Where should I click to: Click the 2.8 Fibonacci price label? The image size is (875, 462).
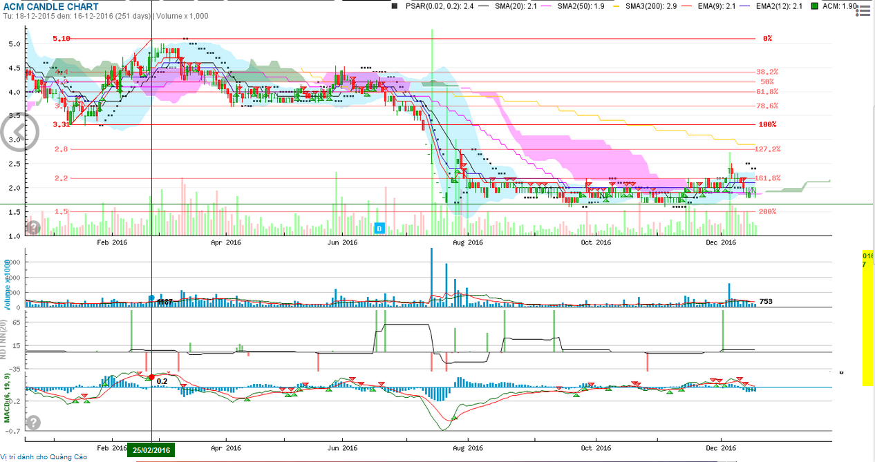pyautogui.click(x=61, y=149)
